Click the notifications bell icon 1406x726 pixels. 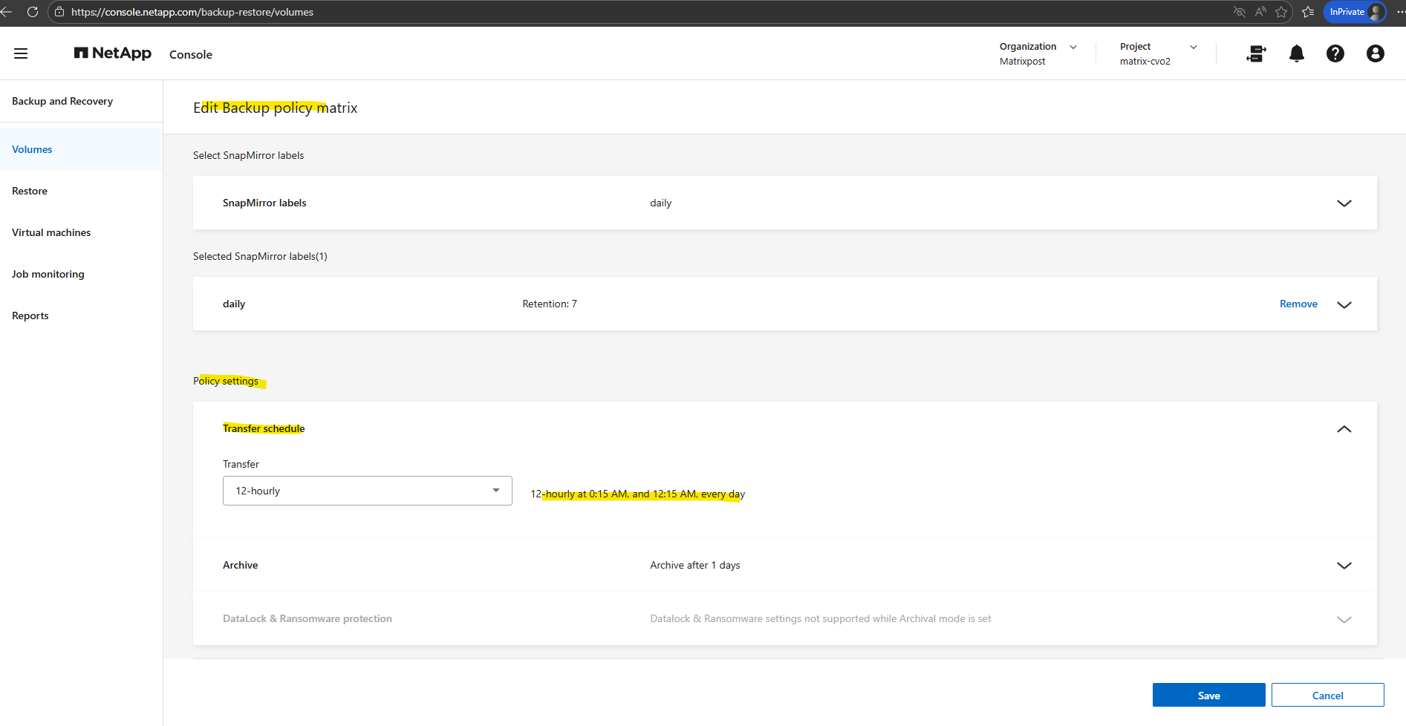[x=1296, y=53]
